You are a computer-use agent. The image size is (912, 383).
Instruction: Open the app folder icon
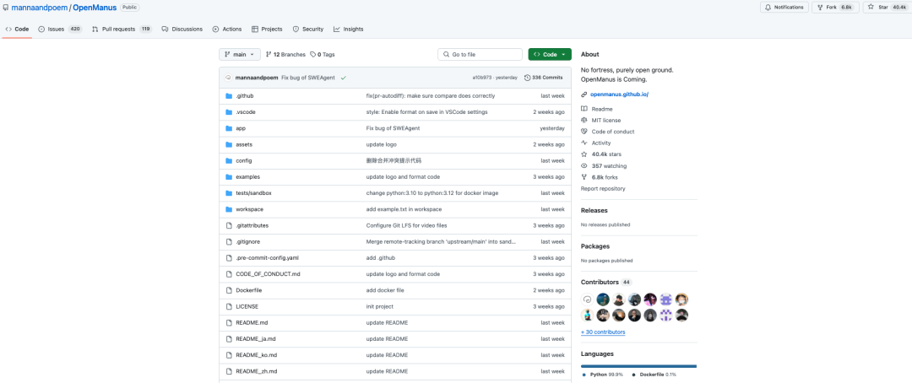(x=229, y=128)
